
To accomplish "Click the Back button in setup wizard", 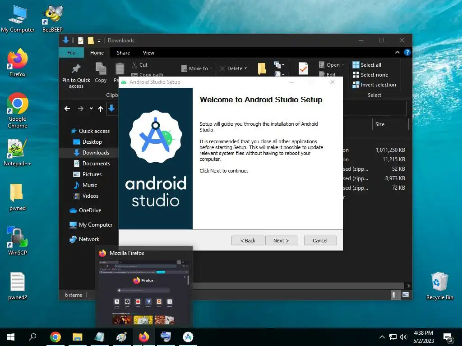I will pos(248,241).
